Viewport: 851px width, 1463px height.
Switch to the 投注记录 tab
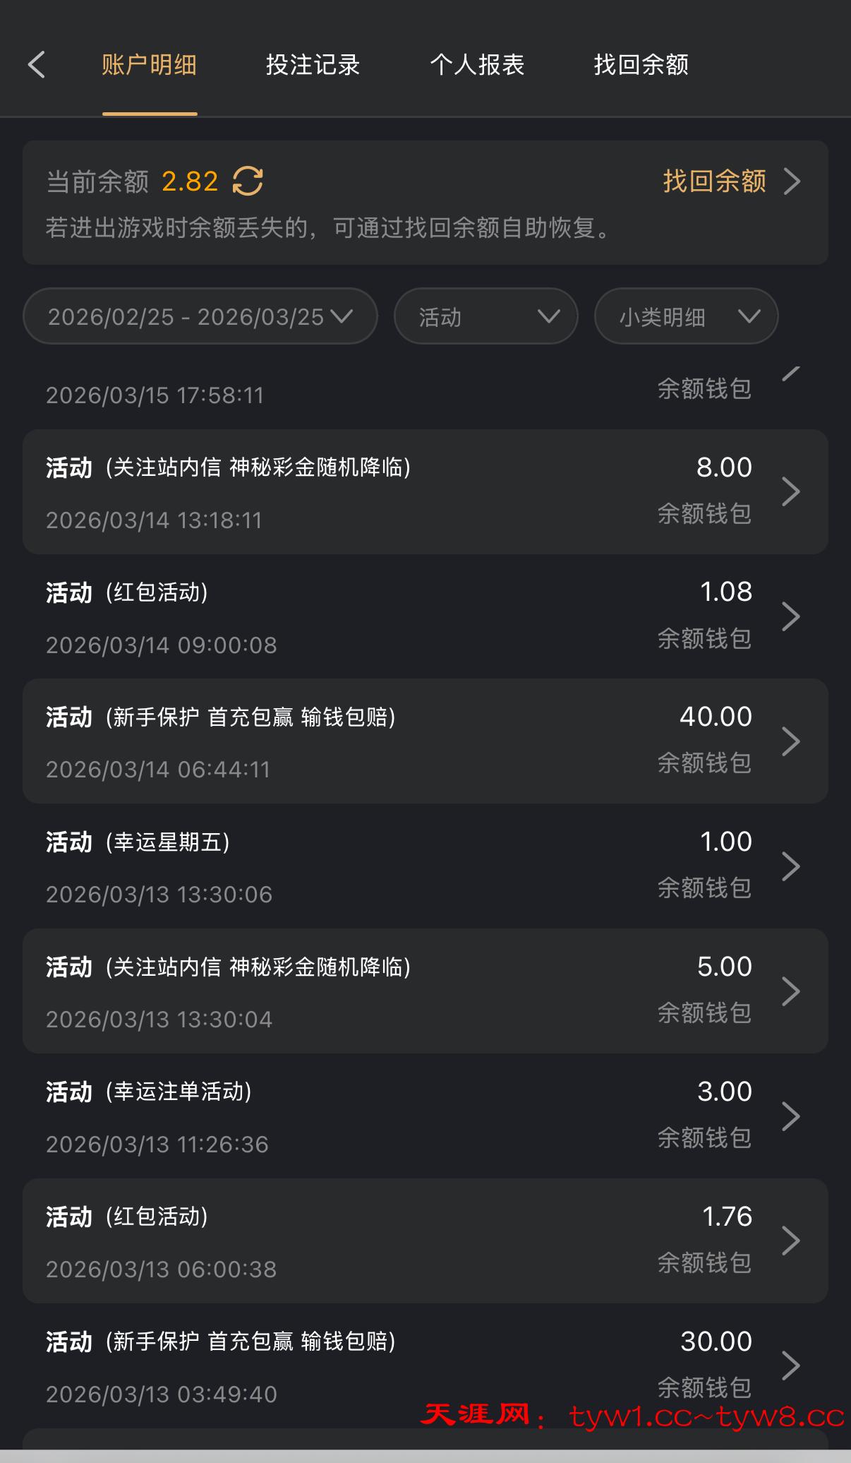tap(313, 65)
